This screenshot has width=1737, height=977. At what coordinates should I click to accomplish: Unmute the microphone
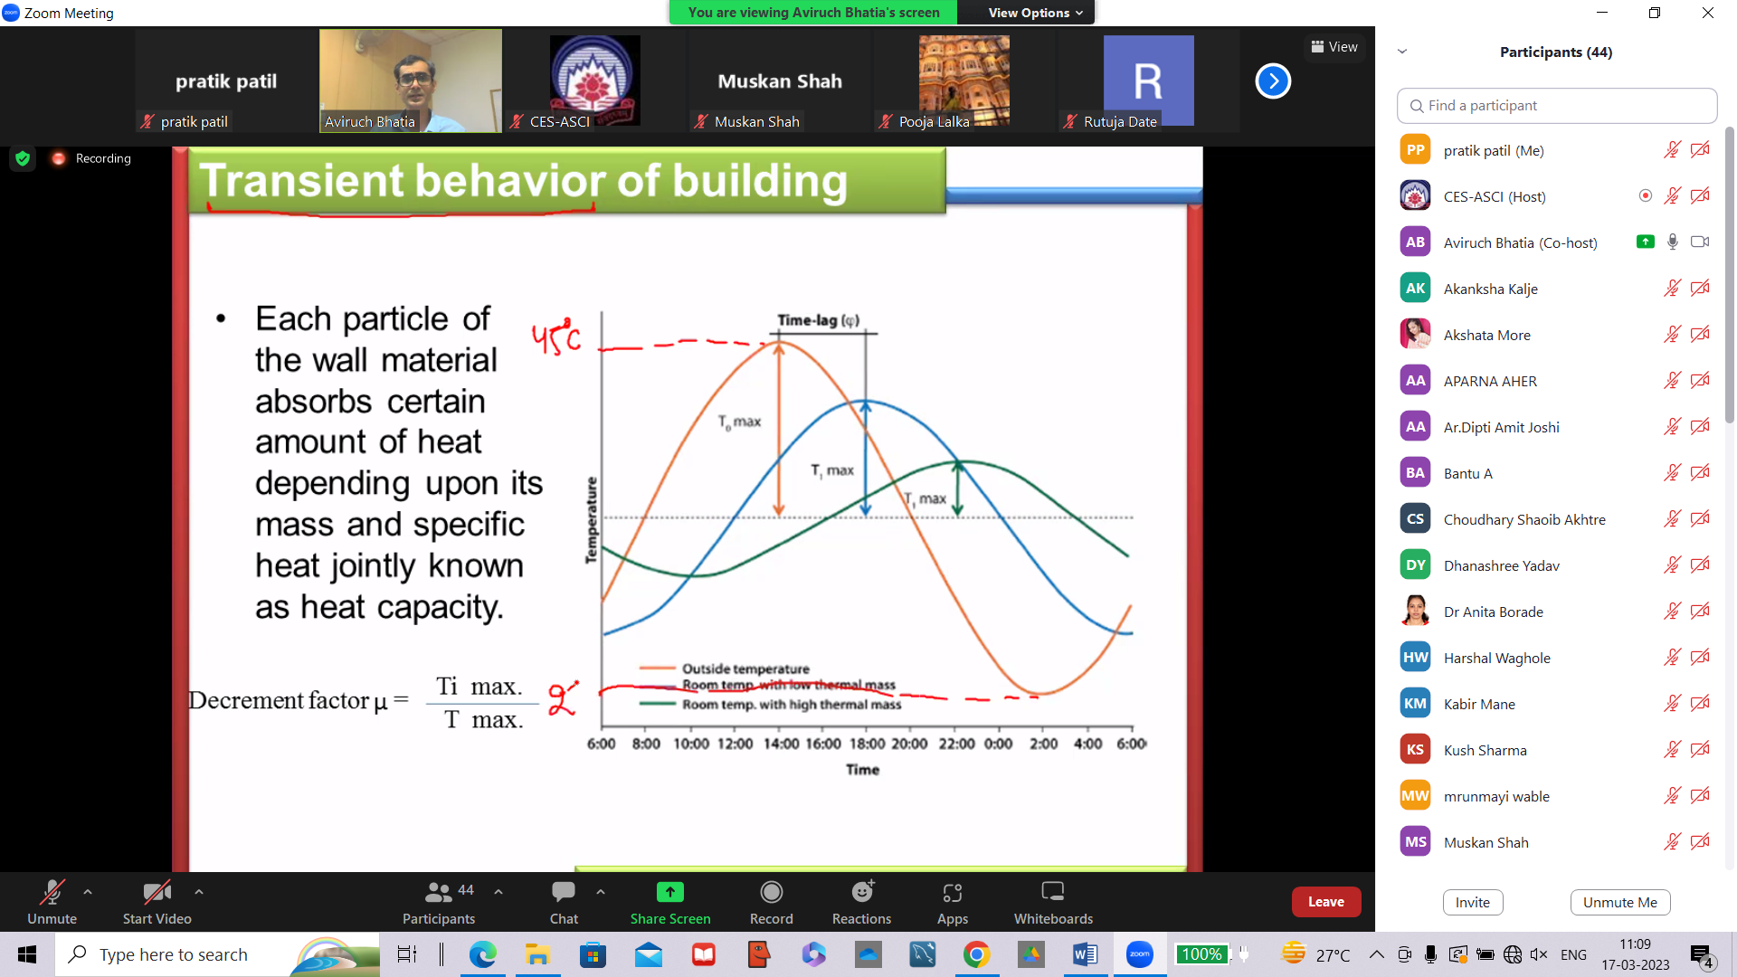coord(52,901)
